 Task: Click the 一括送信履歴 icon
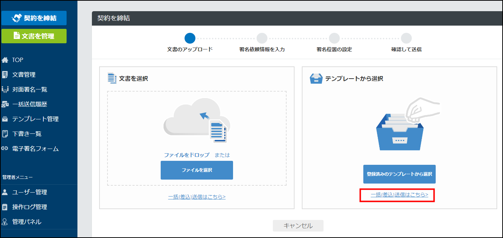5,104
